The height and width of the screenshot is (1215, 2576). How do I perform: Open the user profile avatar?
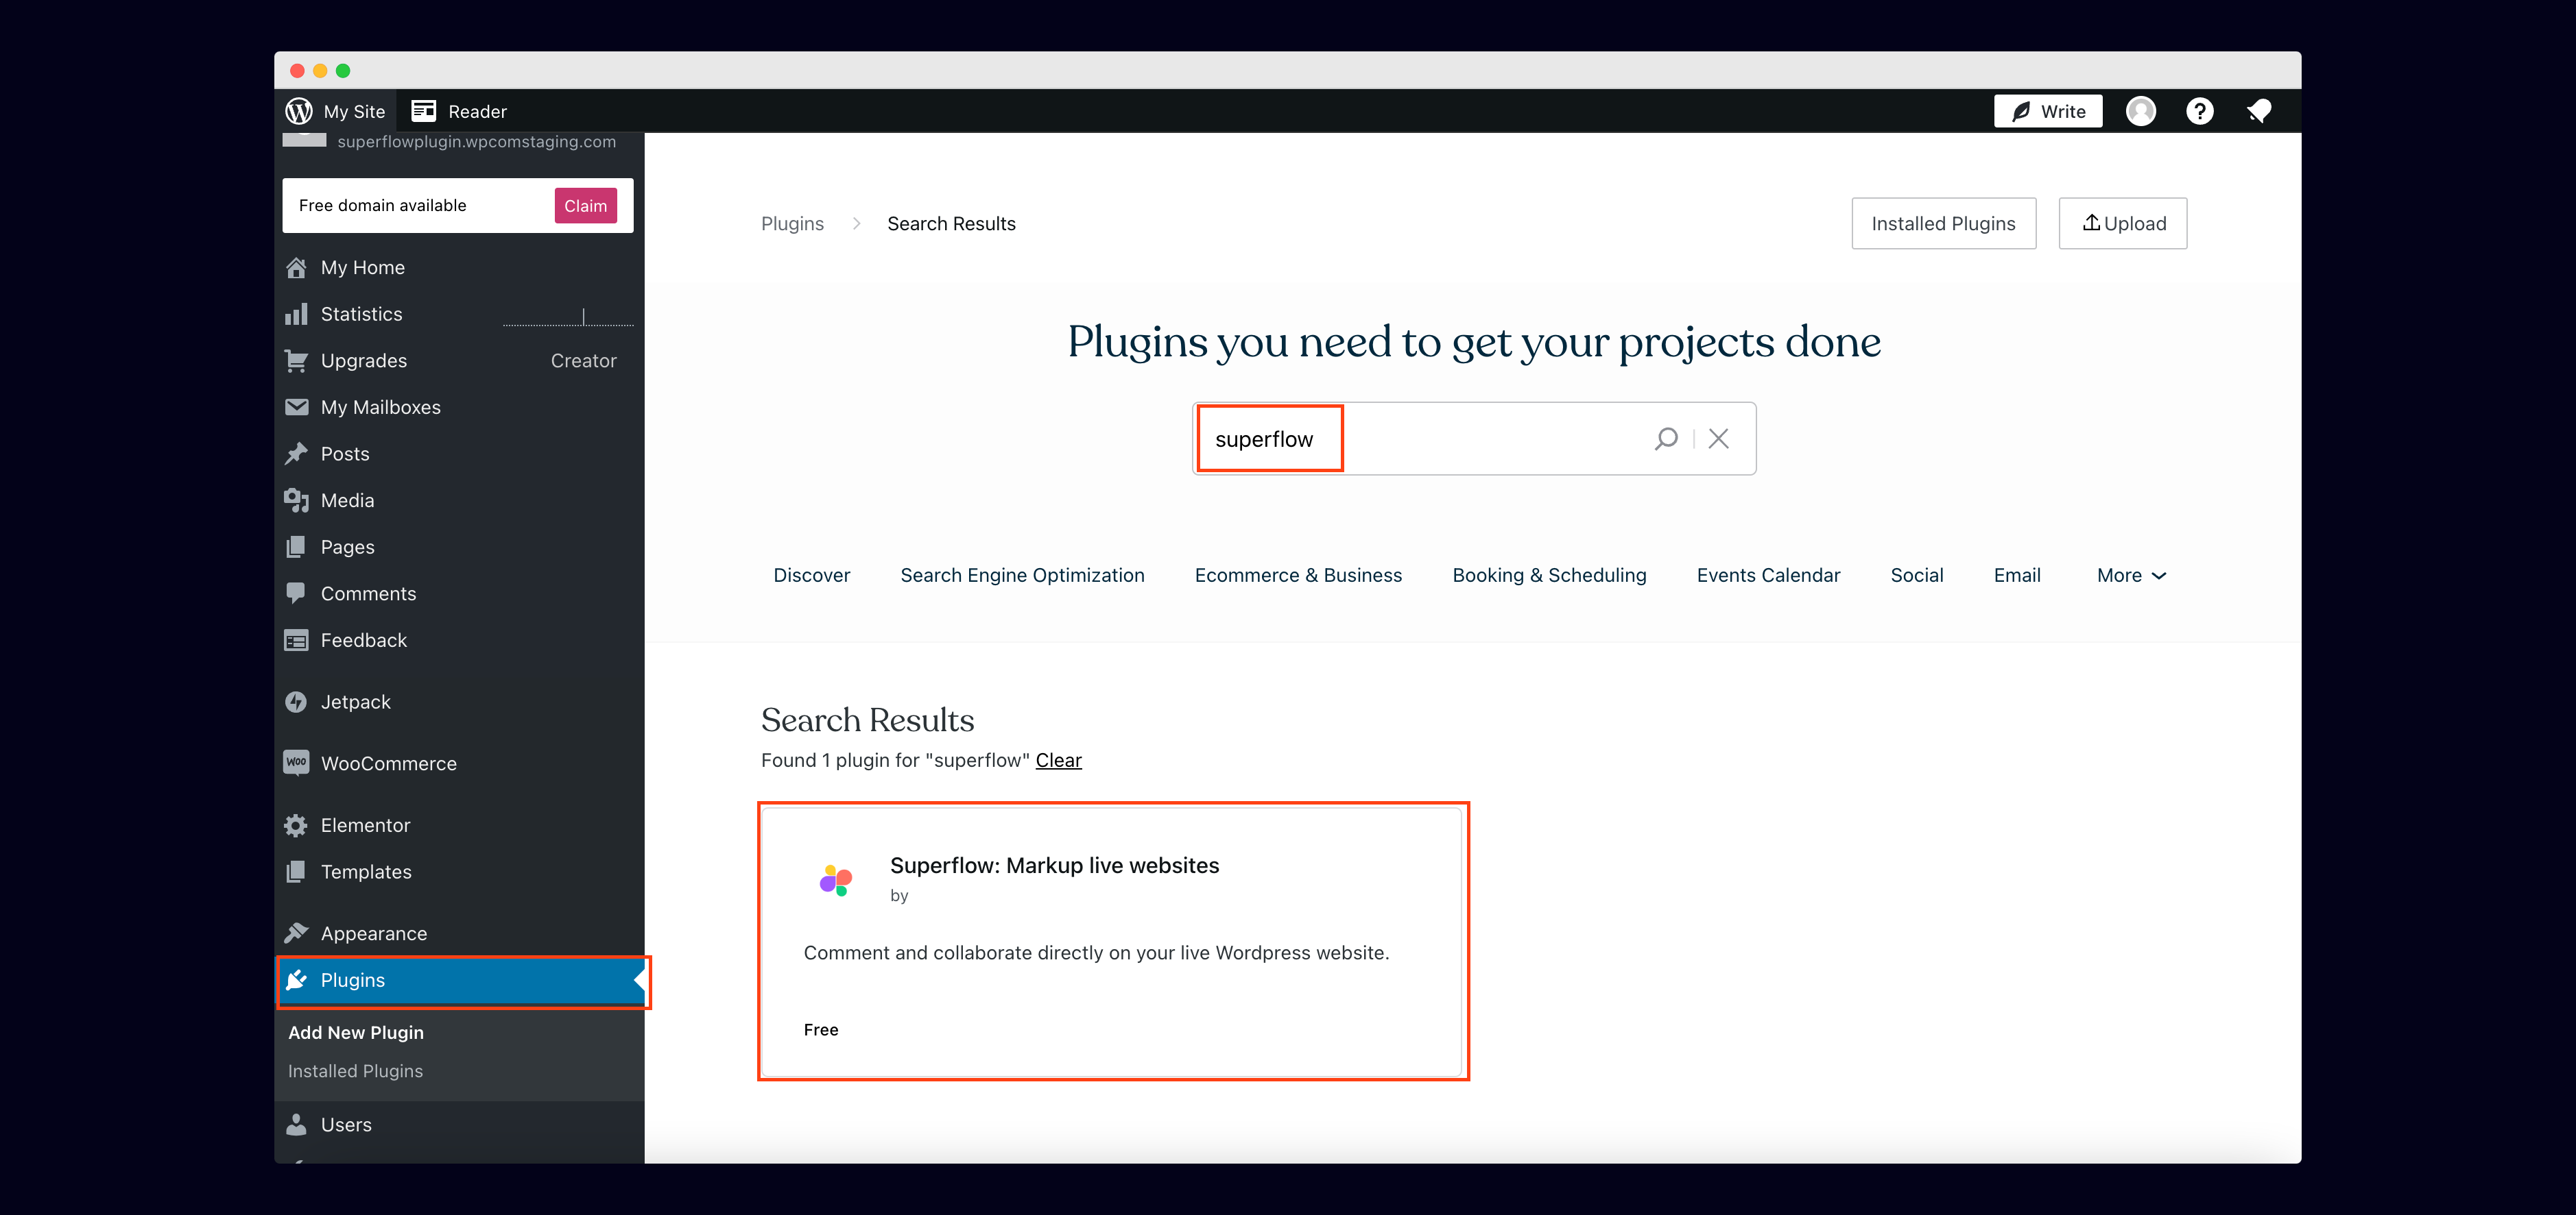coord(2140,111)
